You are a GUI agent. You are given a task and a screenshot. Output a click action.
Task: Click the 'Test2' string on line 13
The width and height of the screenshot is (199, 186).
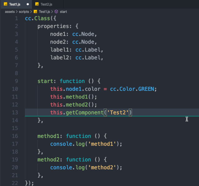coord(118,113)
